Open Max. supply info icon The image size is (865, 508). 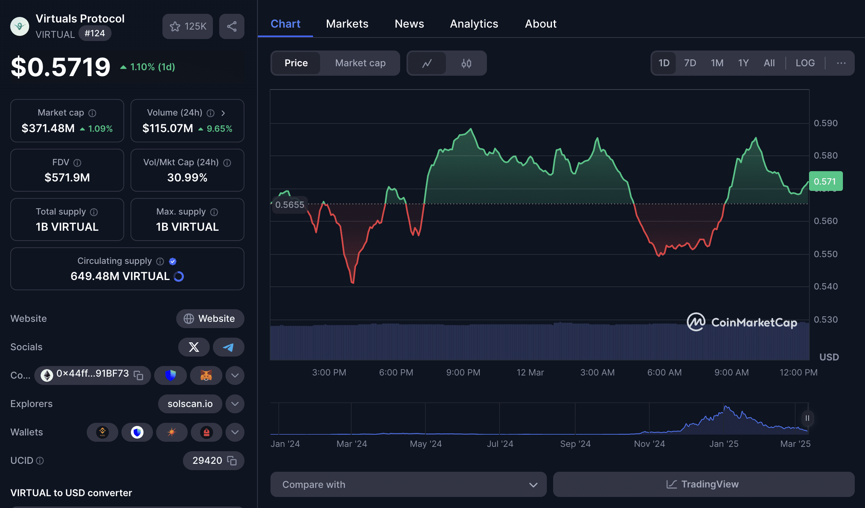point(214,212)
